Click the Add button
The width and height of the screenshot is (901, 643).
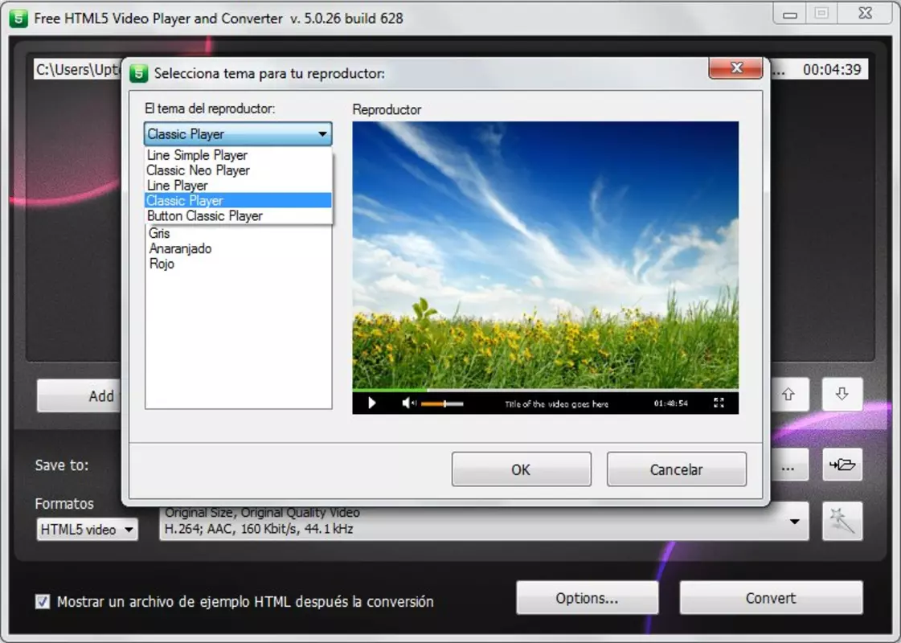point(79,395)
